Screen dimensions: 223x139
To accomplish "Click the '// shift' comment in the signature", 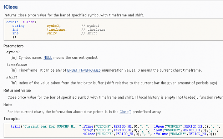I will tap(89, 33).
